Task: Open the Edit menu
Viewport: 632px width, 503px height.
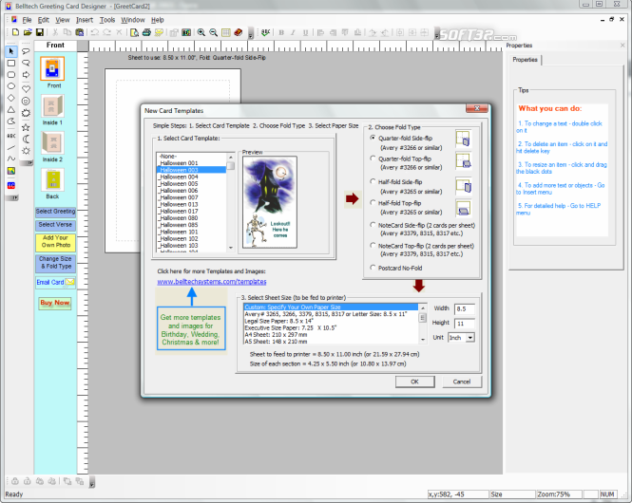Action: pyautogui.click(x=43, y=20)
